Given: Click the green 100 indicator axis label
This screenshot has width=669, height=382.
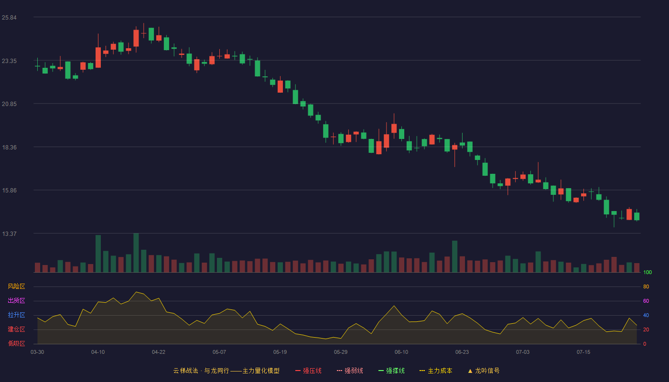Looking at the screenshot, I should pos(647,273).
